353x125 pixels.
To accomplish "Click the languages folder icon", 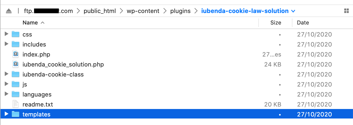I will 16,94.
